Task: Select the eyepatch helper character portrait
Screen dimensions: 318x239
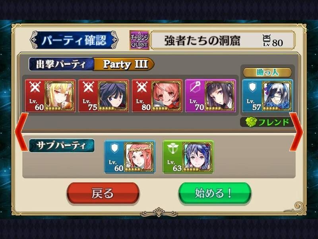Action: (x=277, y=96)
